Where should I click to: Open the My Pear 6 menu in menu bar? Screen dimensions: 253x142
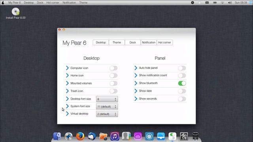[x=15, y=3]
